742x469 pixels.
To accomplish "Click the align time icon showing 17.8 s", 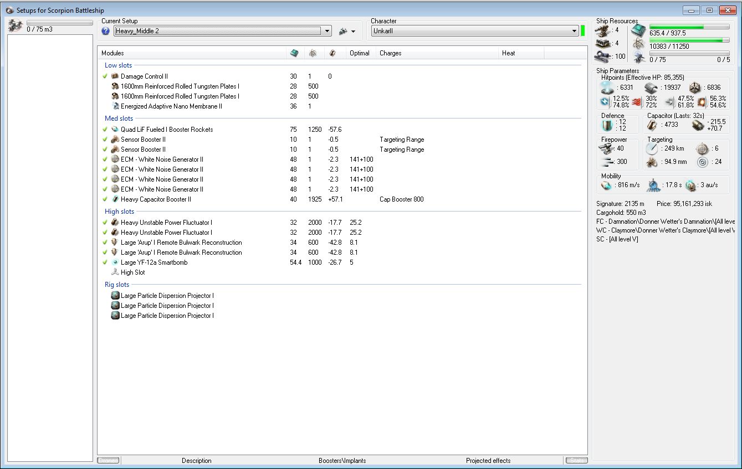I will [654, 185].
